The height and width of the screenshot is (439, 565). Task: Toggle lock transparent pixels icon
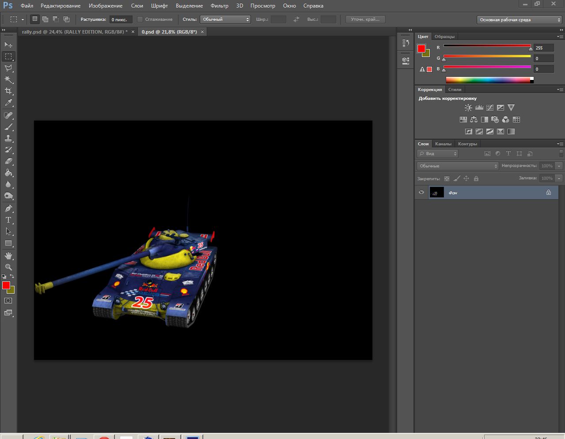tap(447, 179)
